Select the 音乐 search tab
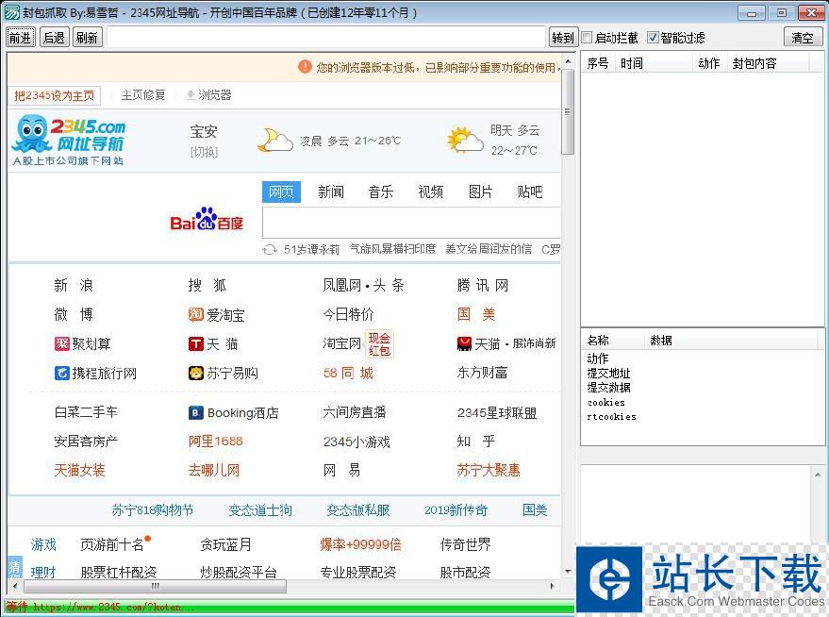 (381, 192)
